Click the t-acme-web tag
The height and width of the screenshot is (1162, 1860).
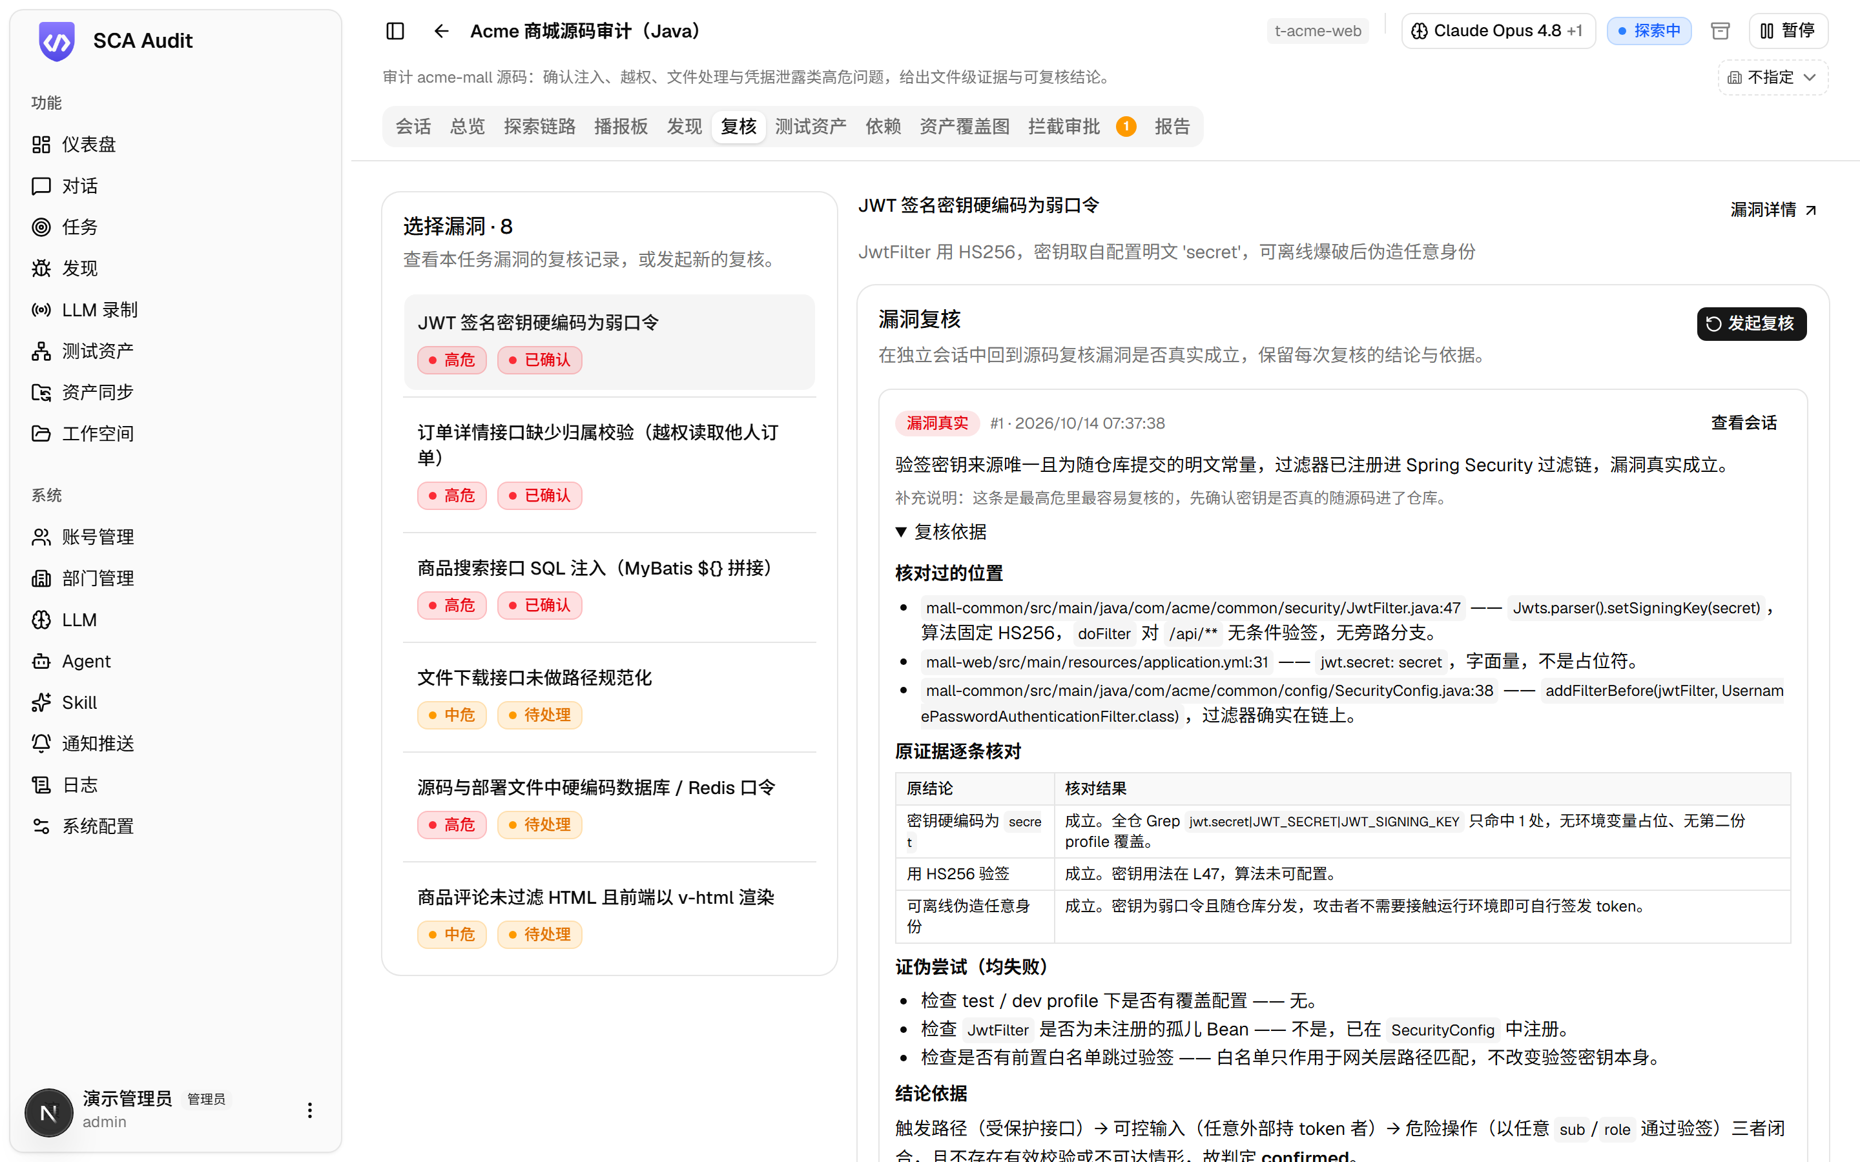tap(1317, 31)
